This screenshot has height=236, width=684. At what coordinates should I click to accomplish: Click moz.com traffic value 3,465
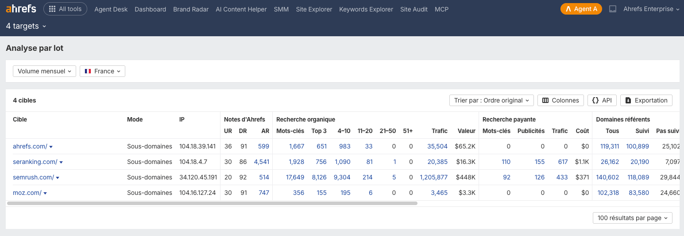(439, 193)
